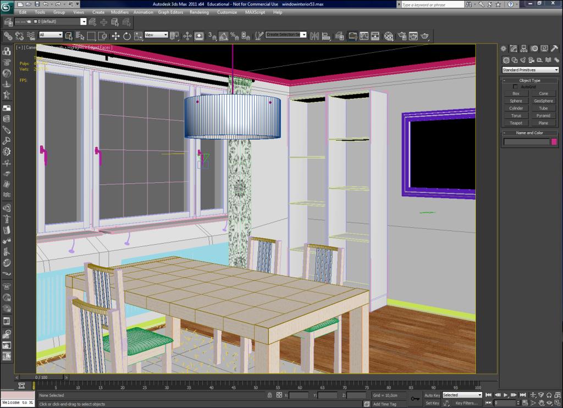Open the Create Selection Set dropdown
563x408 pixels.
[x=286, y=35]
